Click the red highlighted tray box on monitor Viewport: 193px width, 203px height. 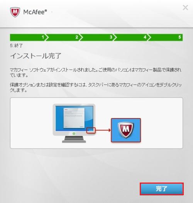91,130
